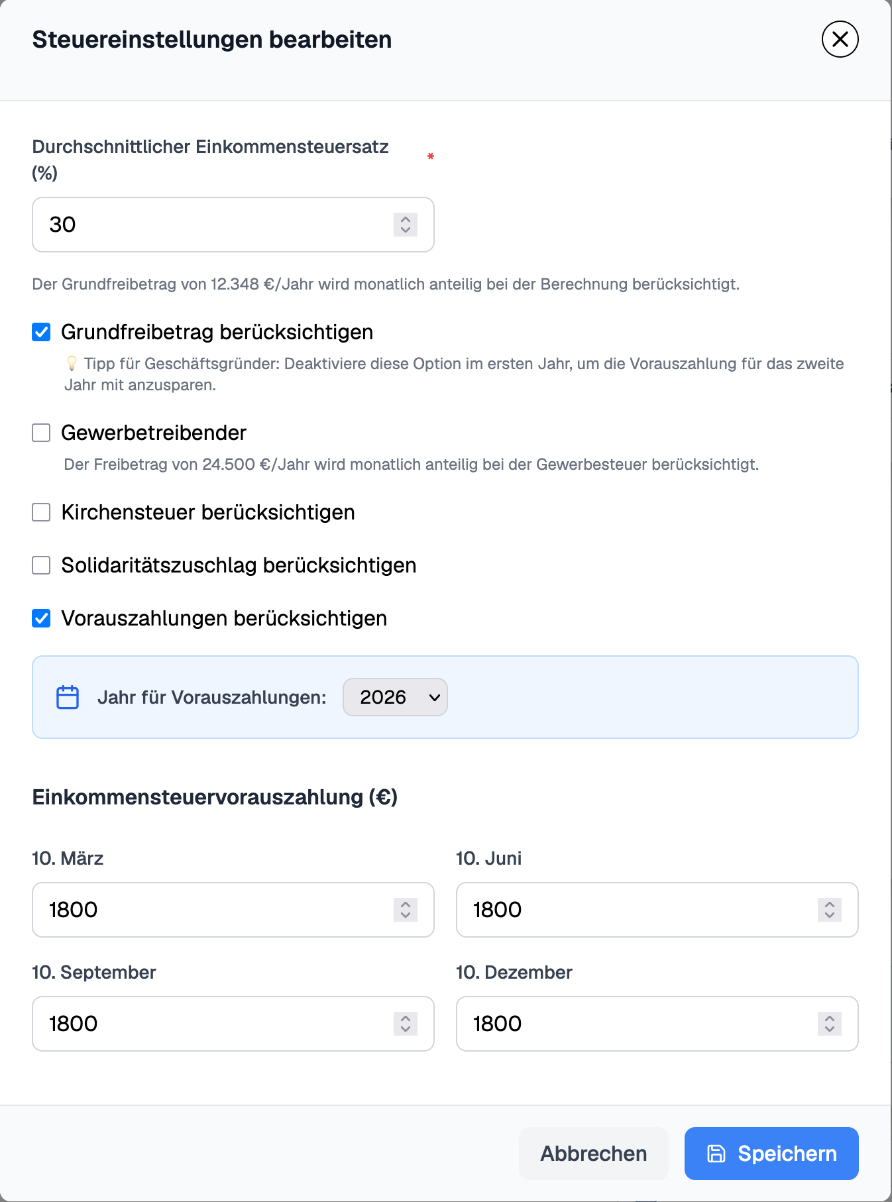Click into the 10. März prepayment field

212,910
